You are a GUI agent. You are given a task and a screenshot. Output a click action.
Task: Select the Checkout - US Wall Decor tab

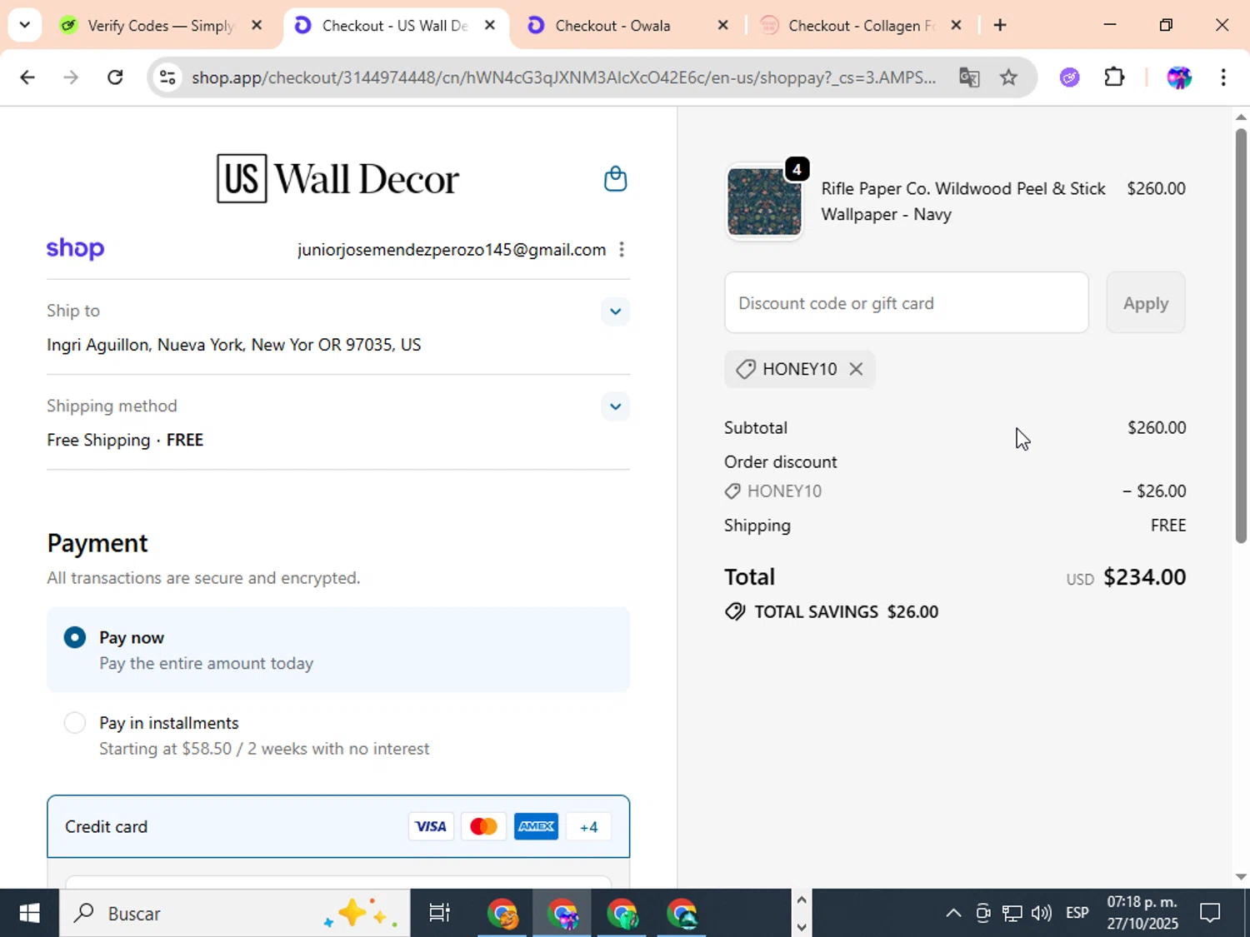pos(394,26)
